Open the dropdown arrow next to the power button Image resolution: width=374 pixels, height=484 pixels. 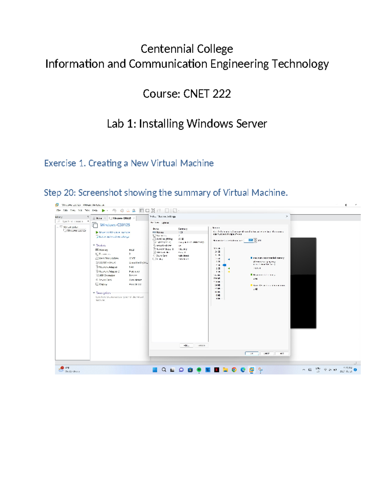(107, 210)
